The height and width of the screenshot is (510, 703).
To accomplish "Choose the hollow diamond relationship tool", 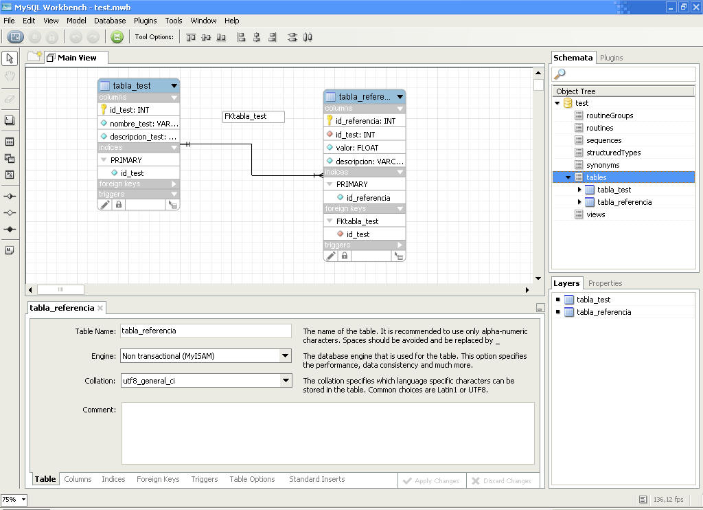I will point(10,213).
